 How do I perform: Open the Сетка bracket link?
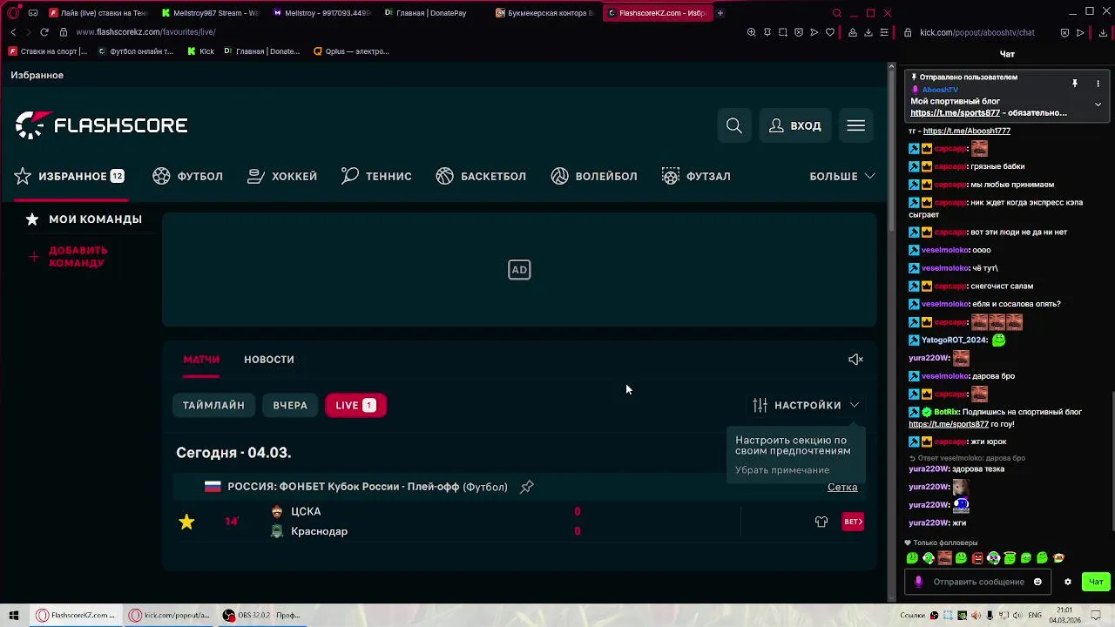click(842, 487)
